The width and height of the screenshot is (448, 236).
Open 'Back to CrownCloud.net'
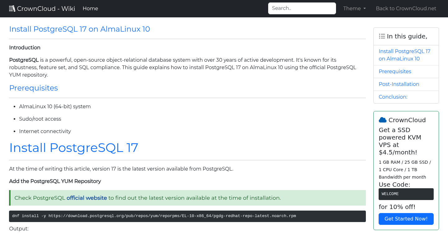(406, 8)
